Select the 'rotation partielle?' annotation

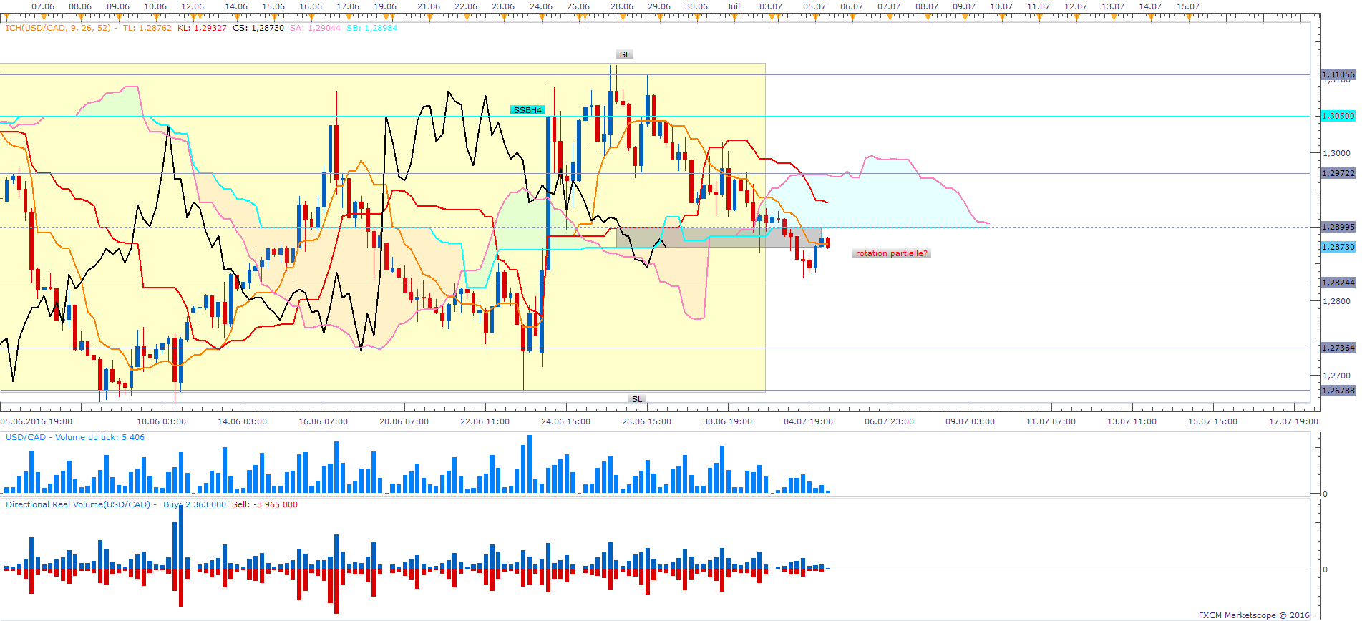coord(891,253)
